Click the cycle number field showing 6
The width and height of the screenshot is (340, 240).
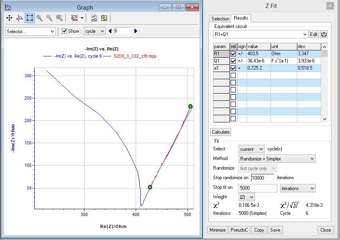(x=123, y=31)
